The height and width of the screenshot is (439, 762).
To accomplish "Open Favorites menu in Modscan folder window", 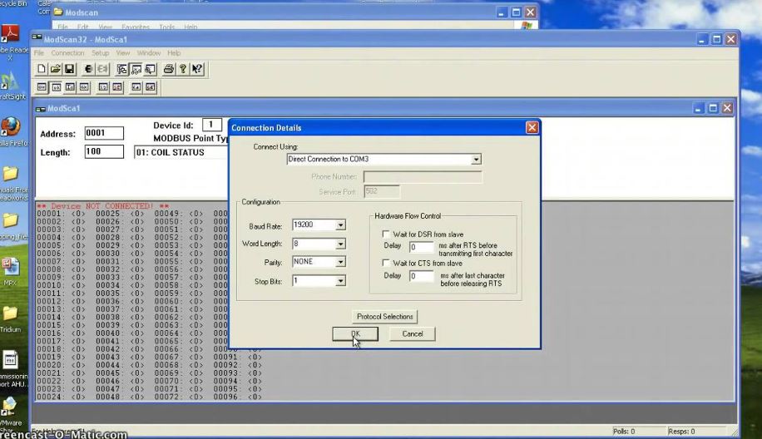I will (x=136, y=27).
